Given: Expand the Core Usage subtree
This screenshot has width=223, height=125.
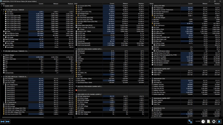Looking at the screenshot, I should click(4, 37).
